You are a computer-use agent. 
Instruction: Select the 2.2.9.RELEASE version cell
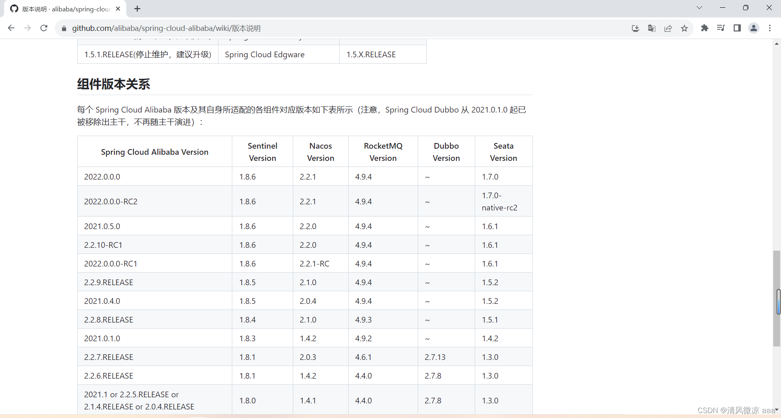[x=155, y=282]
